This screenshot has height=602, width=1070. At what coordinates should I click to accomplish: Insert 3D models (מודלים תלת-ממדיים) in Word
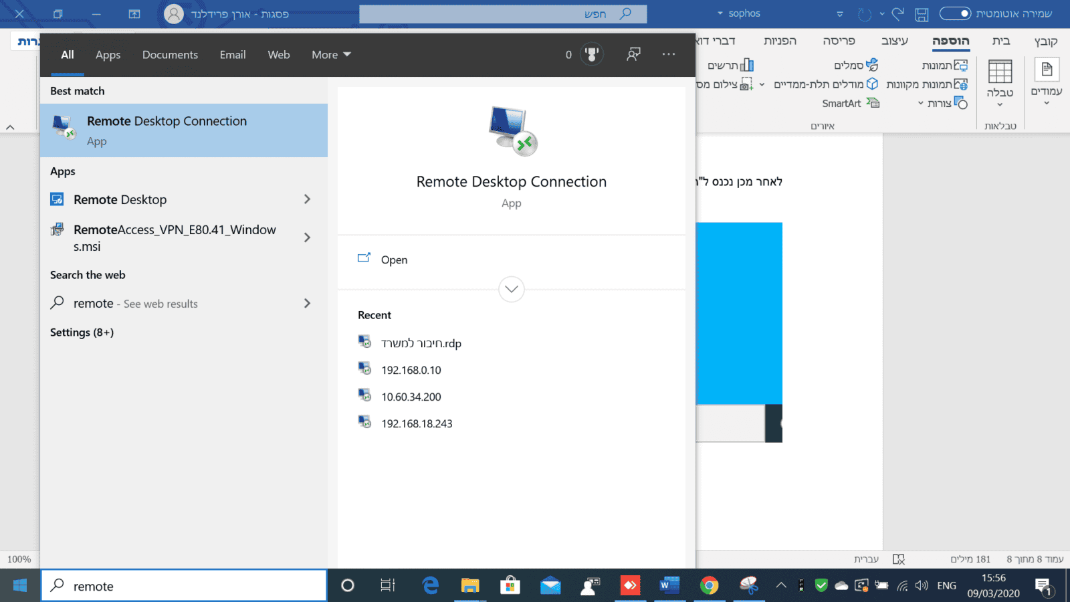click(826, 84)
